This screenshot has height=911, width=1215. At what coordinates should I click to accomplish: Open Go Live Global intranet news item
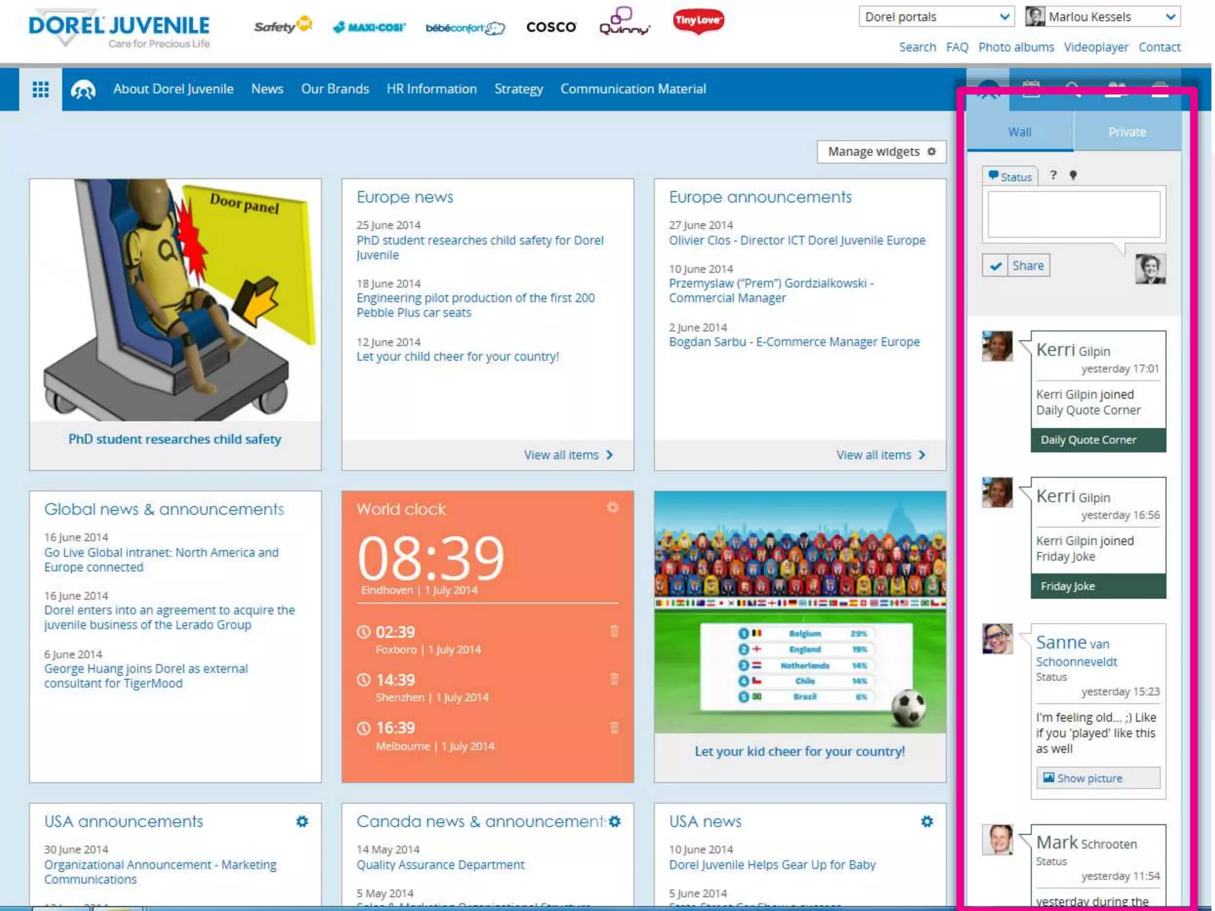pos(161,559)
